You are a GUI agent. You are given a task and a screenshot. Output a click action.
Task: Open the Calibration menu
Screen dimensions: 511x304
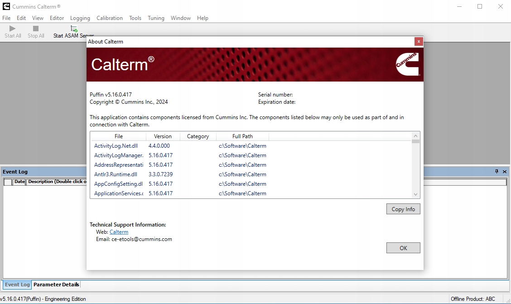click(110, 18)
